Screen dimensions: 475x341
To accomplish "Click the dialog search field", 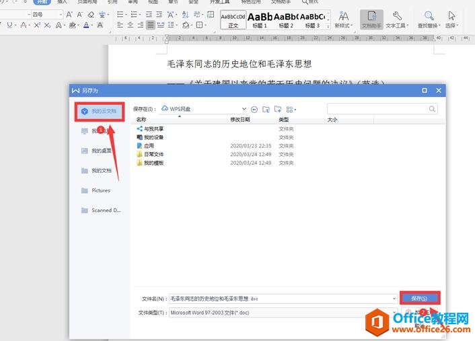I will coord(382,109).
